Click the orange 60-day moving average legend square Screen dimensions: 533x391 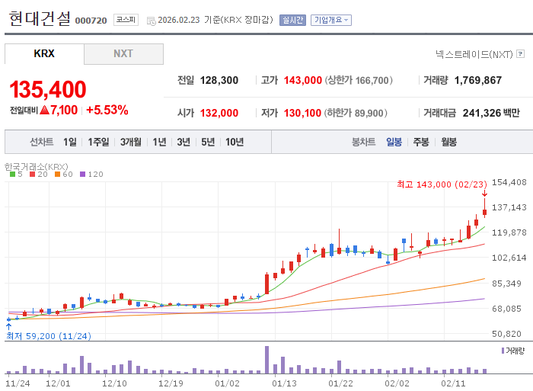pyautogui.click(x=57, y=175)
